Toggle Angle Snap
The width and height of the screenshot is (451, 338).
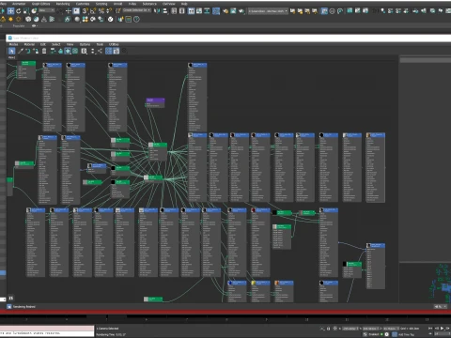pyautogui.click(x=93, y=11)
